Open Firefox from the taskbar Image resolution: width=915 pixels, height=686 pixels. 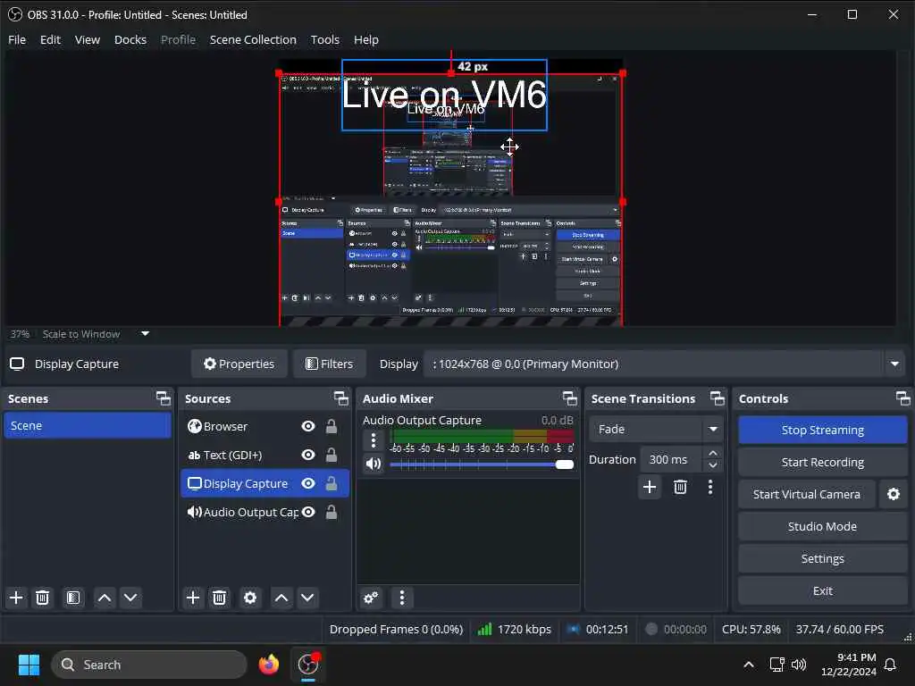click(x=269, y=665)
